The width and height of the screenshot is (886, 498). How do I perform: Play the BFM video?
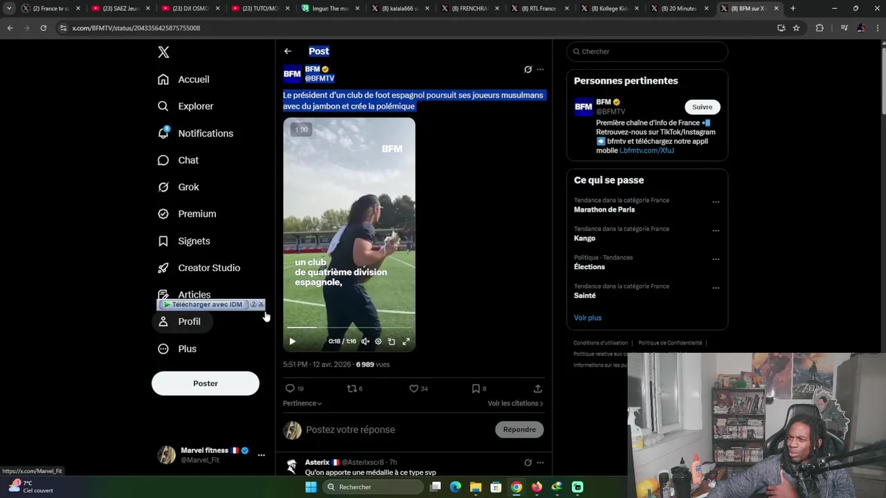pos(292,341)
